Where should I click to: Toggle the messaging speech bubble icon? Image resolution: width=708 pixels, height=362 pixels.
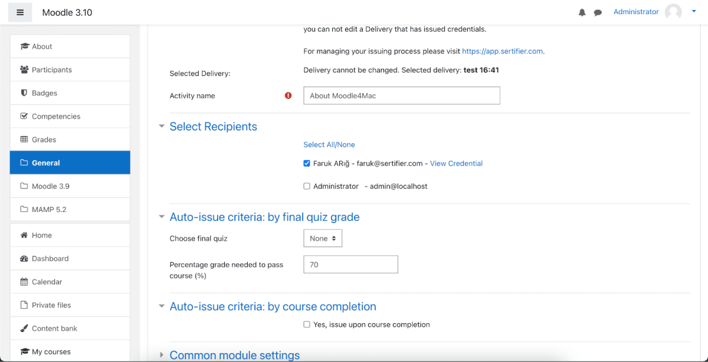pos(598,12)
